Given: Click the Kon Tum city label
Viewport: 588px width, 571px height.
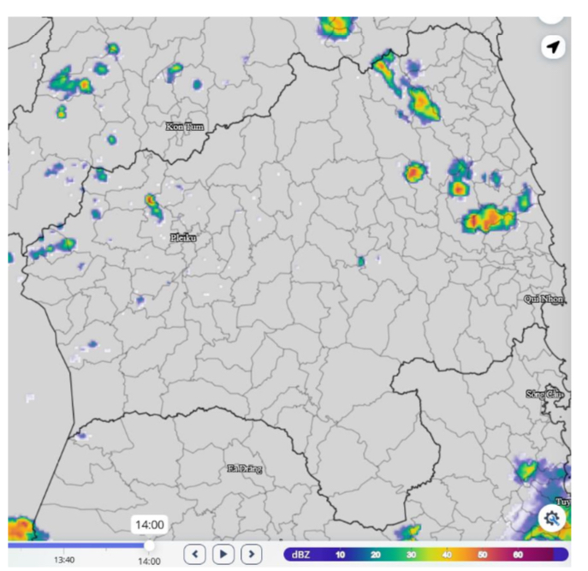Looking at the screenshot, I should [185, 127].
